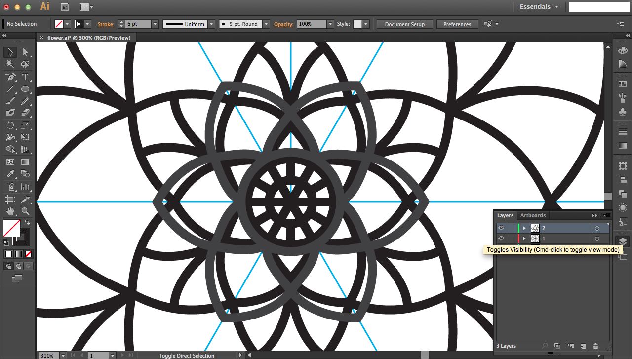
Task: Click the Delete Selection trash icon
Action: click(x=595, y=346)
